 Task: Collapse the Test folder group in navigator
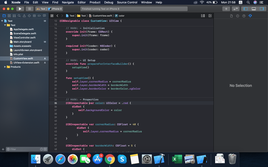[5, 25]
